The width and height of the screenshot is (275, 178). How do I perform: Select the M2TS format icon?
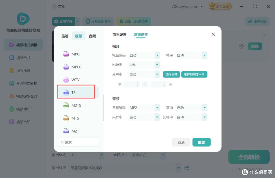point(66,105)
